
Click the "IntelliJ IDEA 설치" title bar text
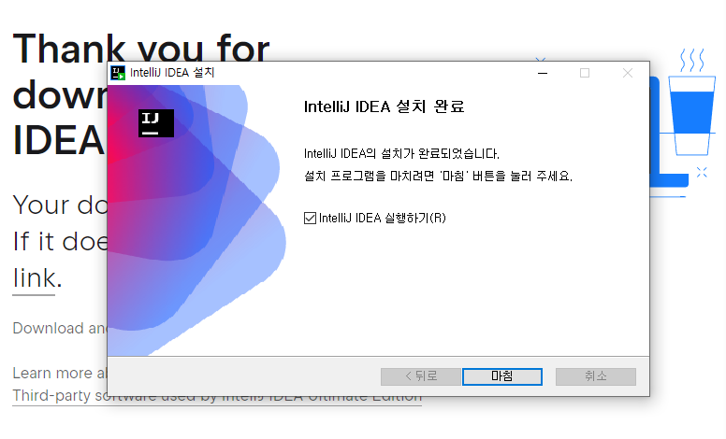point(172,73)
